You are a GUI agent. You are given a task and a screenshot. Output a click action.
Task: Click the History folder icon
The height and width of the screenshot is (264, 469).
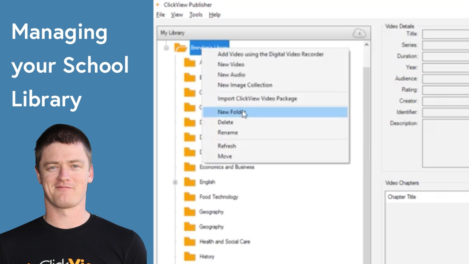point(189,257)
